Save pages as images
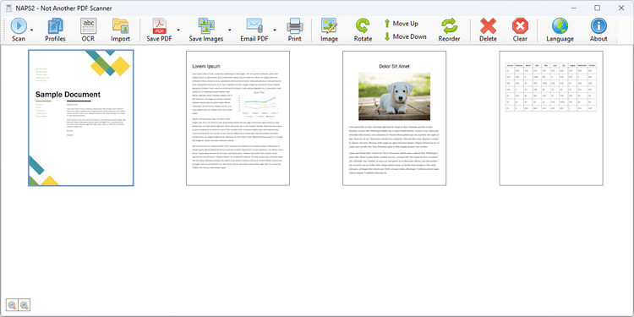The height and width of the screenshot is (317, 634). coord(206,30)
